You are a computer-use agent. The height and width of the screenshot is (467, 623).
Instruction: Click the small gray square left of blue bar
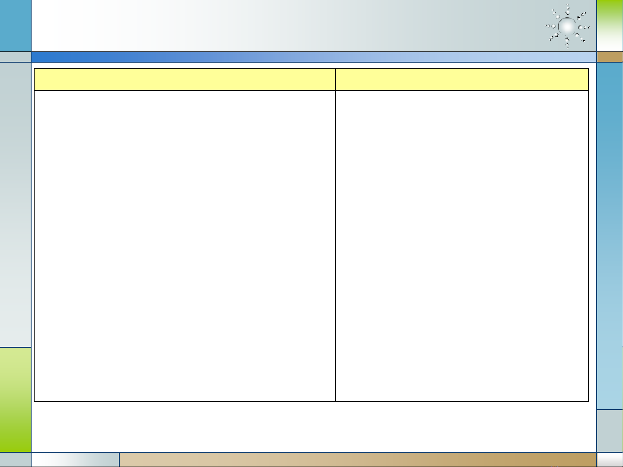coord(16,57)
